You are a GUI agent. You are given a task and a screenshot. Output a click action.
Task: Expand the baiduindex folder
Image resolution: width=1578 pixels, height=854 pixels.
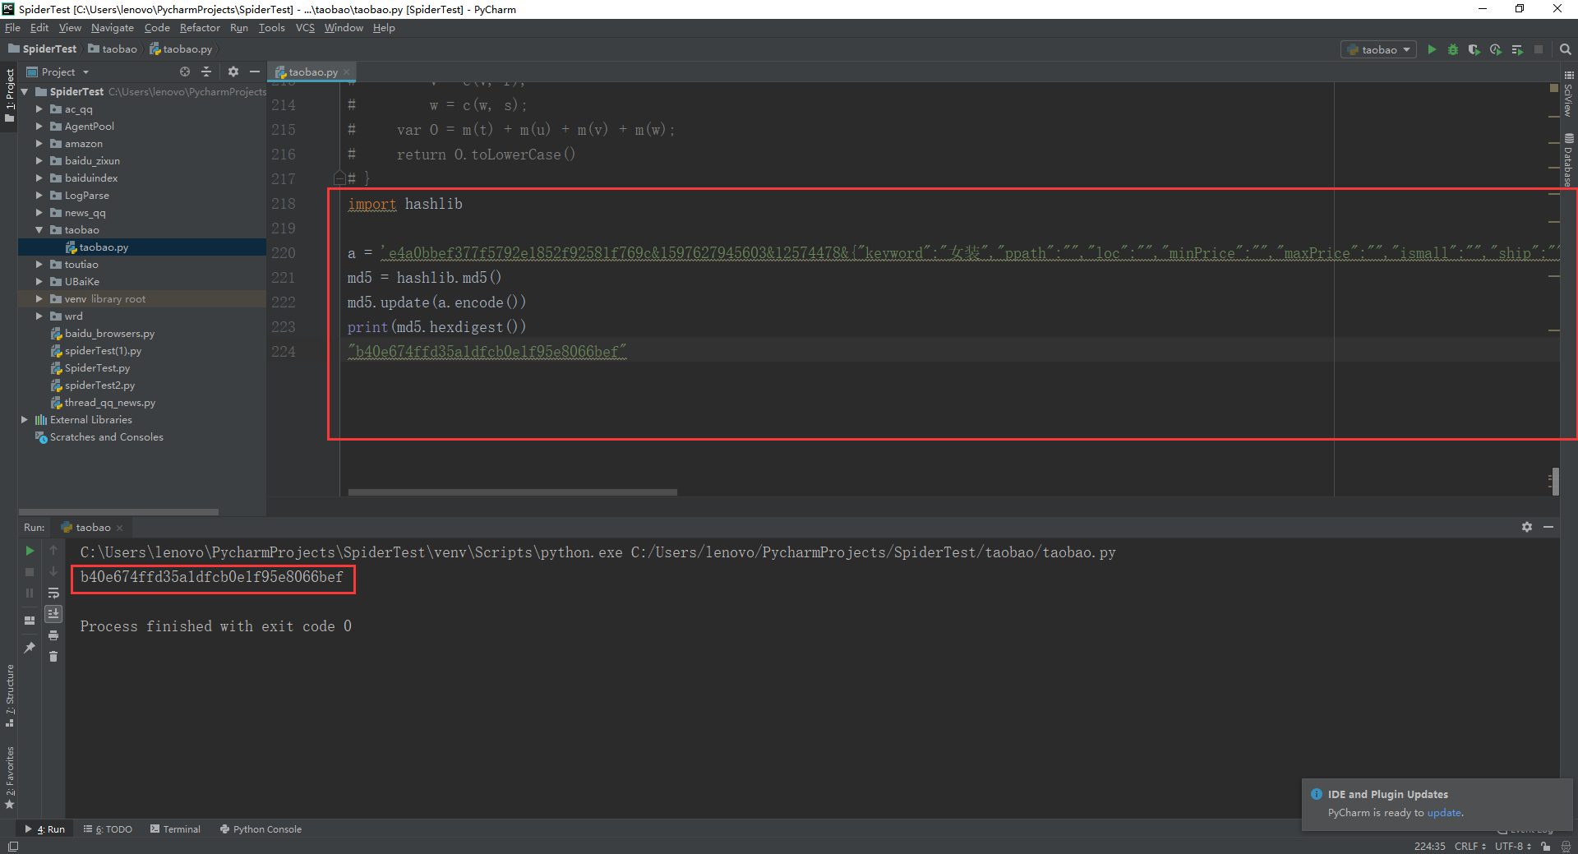pos(39,178)
